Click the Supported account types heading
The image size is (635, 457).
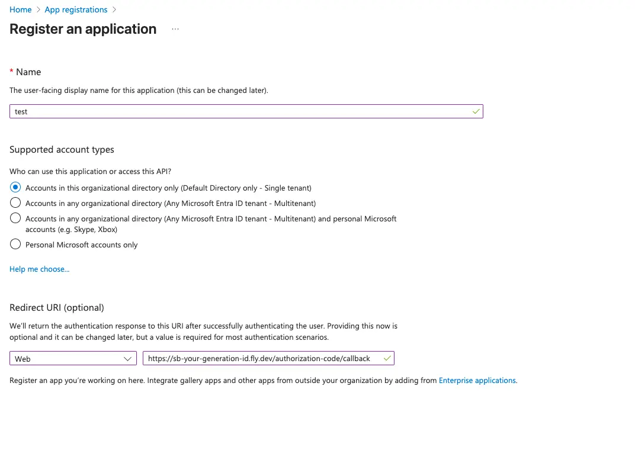pos(62,150)
